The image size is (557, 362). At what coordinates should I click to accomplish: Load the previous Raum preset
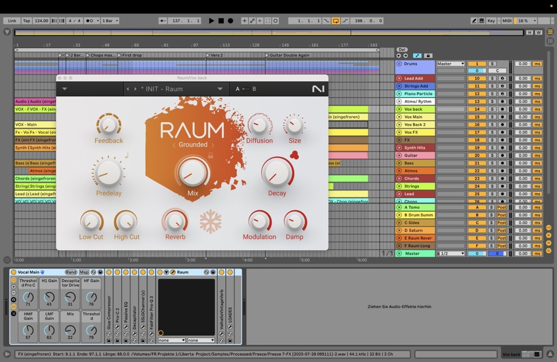[x=128, y=89]
